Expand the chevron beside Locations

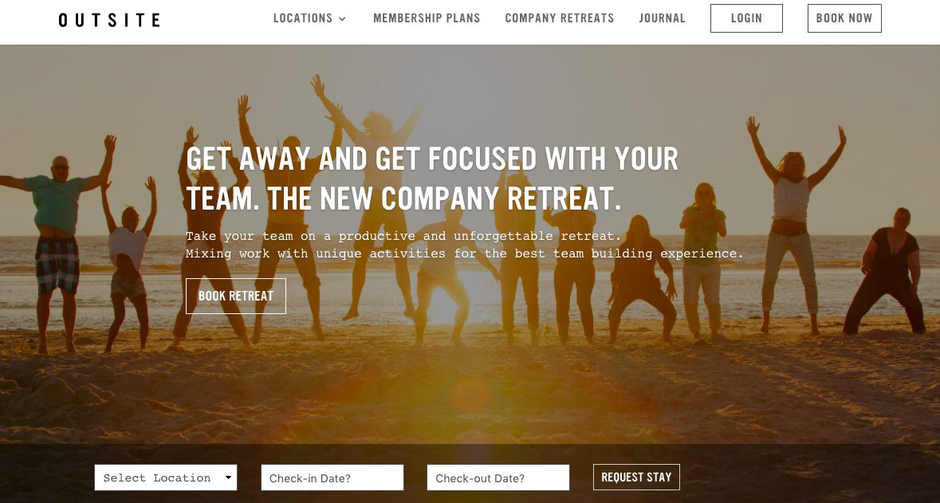[x=342, y=18]
